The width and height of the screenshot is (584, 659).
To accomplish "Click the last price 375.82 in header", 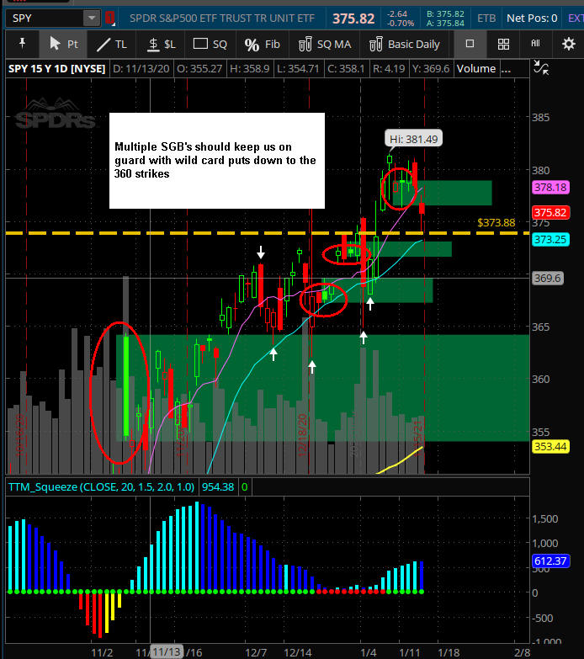I will (x=353, y=19).
